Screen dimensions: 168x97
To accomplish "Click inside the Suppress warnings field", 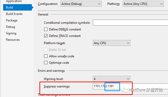I will [x=130, y=86].
